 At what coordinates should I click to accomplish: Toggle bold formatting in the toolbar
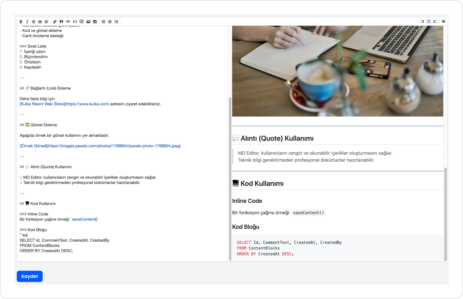point(21,22)
